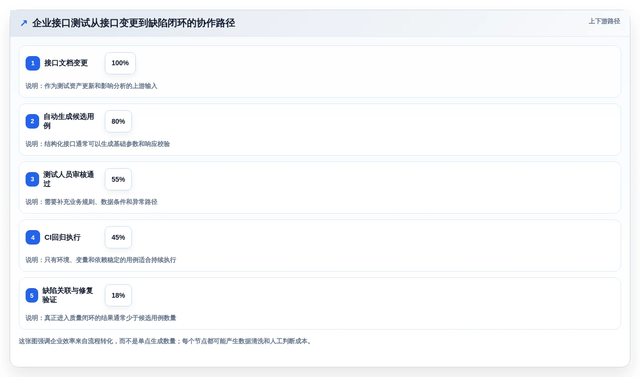Click the 上下游路径 label in header
The width and height of the screenshot is (640, 377).
604,21
